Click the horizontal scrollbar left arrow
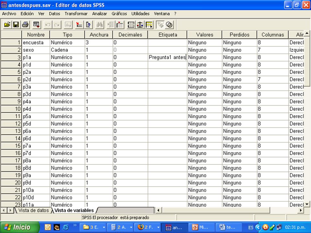This screenshot has width=311, height=233. pos(158,210)
